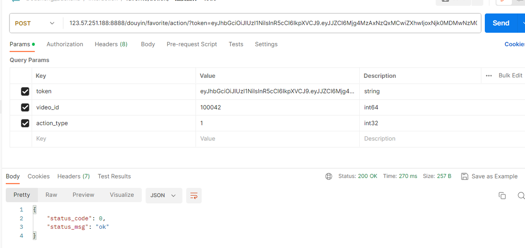Click the globe network icon
Screen dimensions: 525x248
(329, 176)
